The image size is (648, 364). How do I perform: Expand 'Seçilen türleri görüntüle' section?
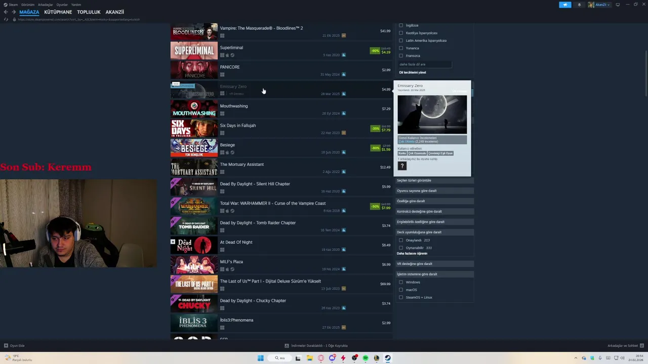(x=434, y=180)
